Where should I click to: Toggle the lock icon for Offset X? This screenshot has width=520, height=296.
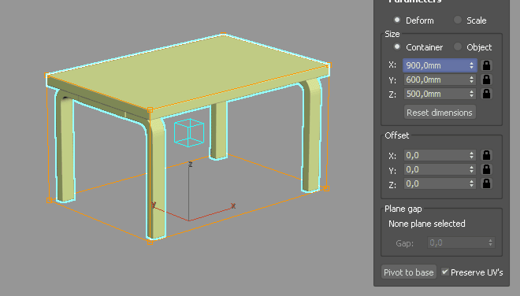coord(486,155)
